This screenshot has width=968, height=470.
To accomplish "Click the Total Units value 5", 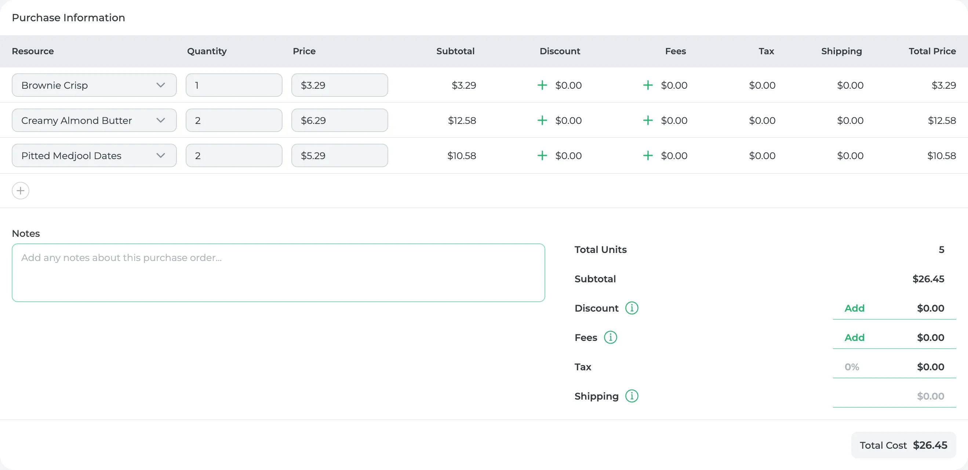I will click(941, 250).
